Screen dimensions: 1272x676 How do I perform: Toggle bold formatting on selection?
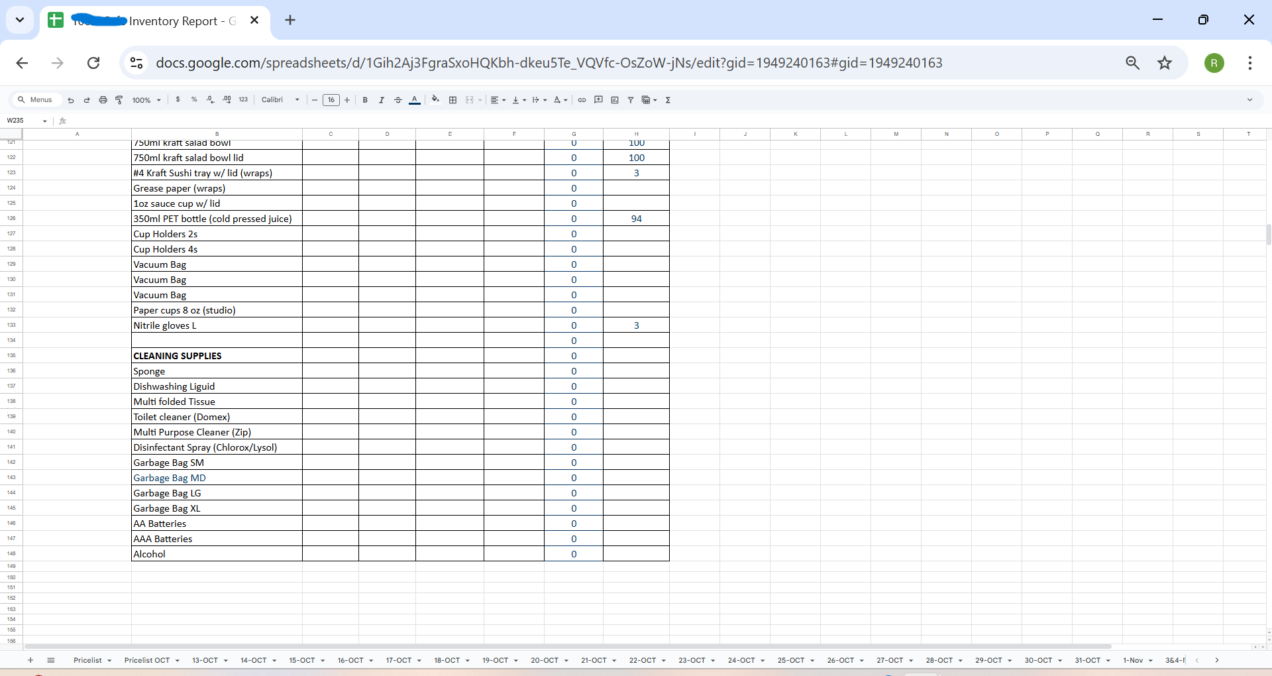point(365,100)
